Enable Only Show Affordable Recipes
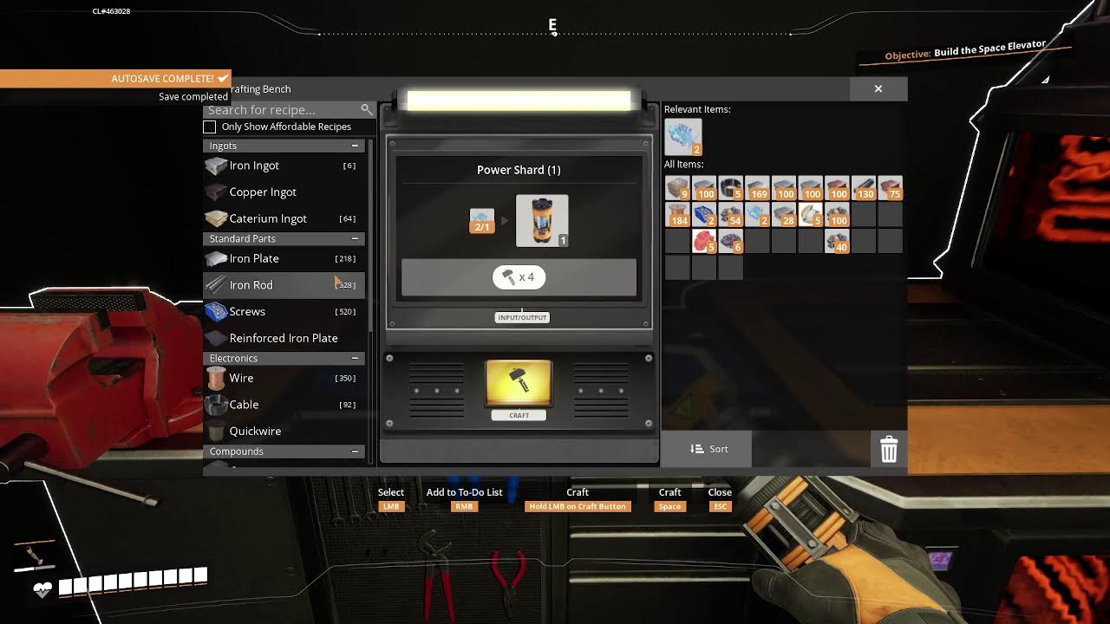 [x=210, y=127]
